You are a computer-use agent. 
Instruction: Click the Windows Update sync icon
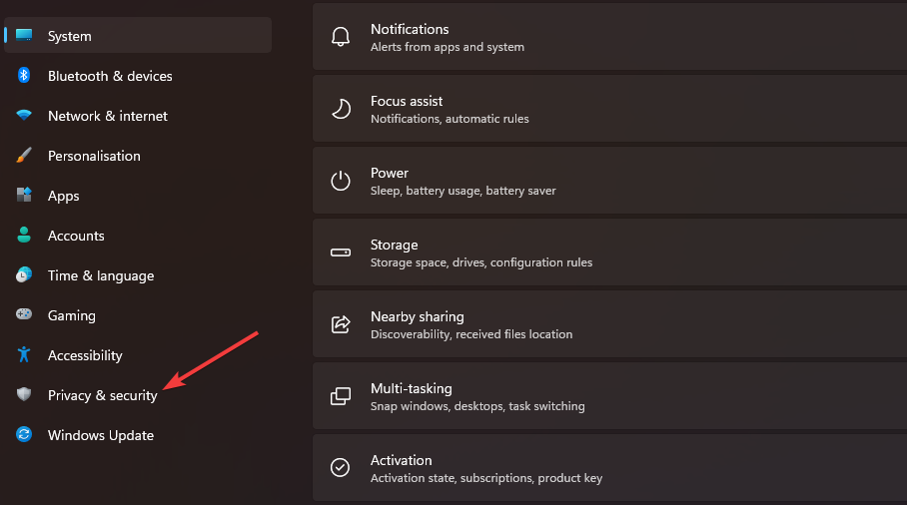click(24, 435)
